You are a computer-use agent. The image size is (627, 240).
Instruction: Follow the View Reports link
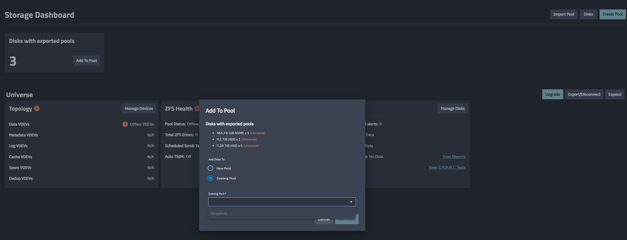pyautogui.click(x=454, y=156)
